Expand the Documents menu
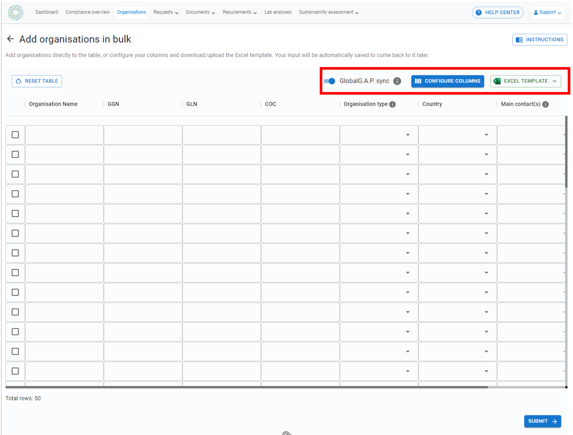Screen dimensions: 573x435 coord(200,12)
